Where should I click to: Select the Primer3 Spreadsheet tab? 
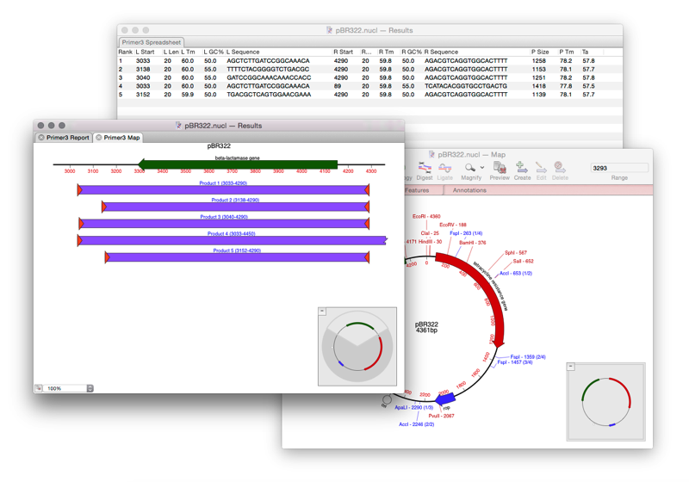(152, 42)
